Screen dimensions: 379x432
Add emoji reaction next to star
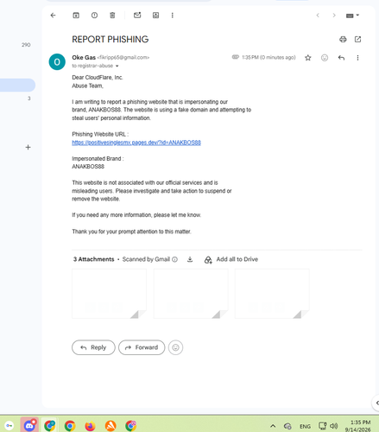tap(325, 58)
